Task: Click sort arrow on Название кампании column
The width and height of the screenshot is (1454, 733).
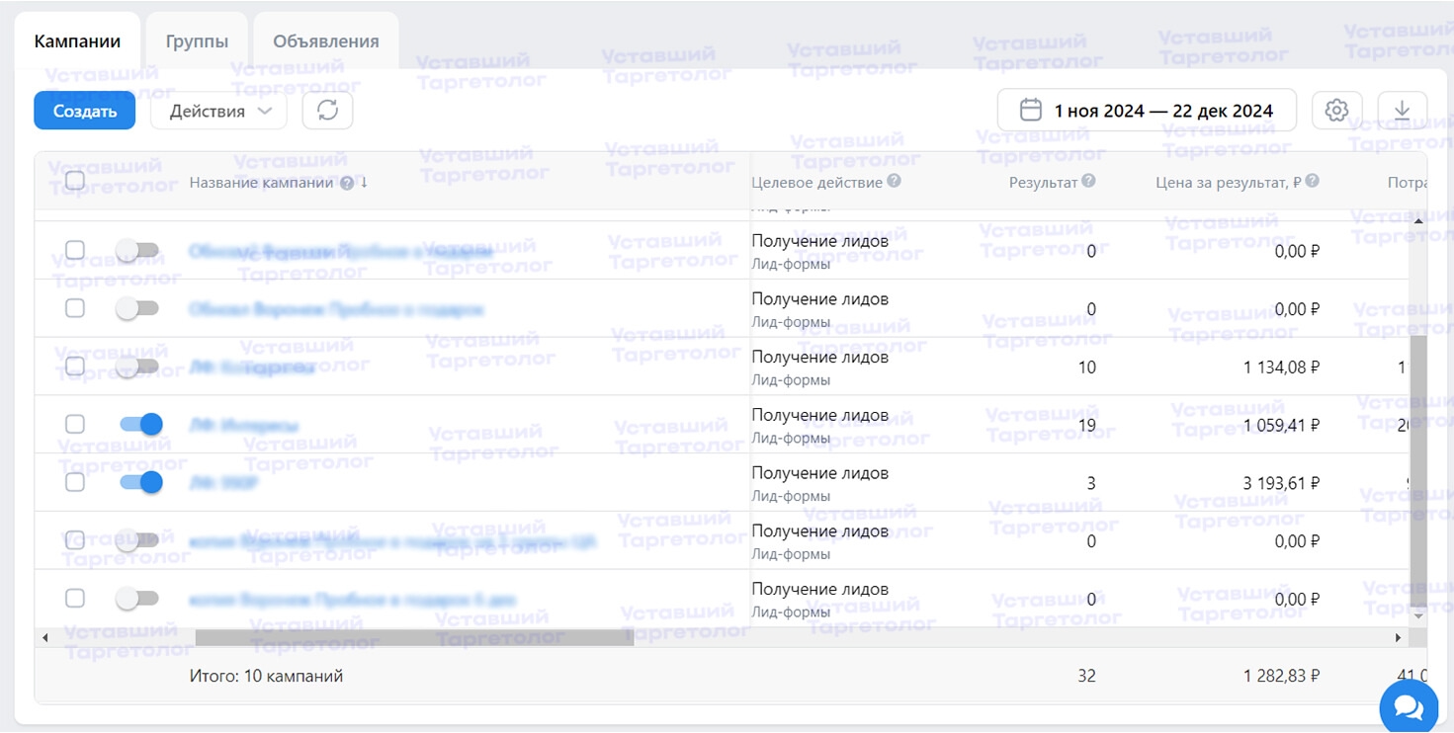Action: pos(364,183)
